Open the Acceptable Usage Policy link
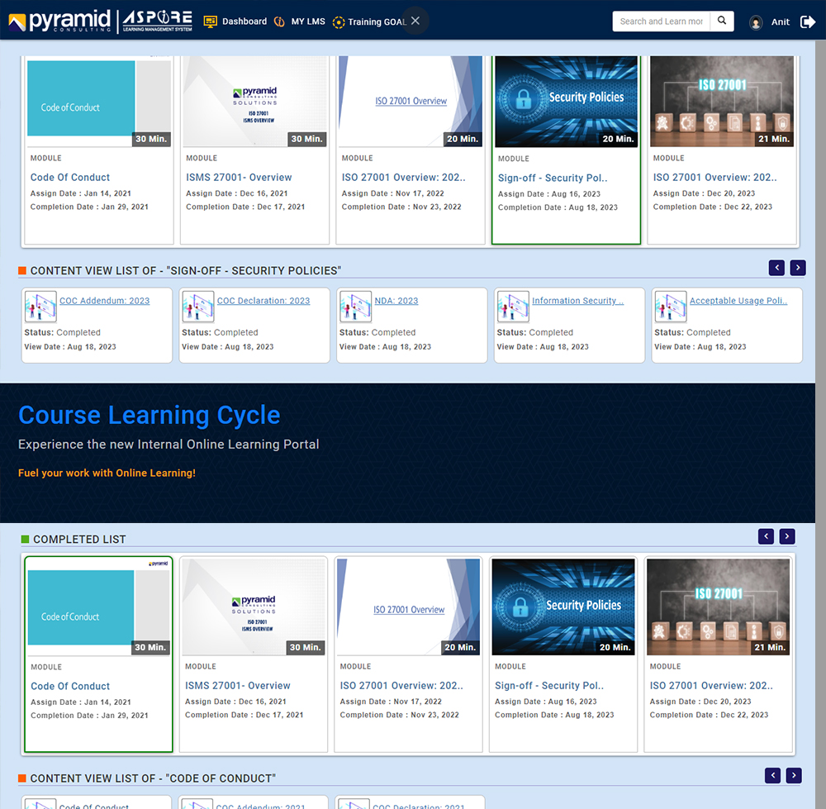This screenshot has width=826, height=809. (738, 301)
